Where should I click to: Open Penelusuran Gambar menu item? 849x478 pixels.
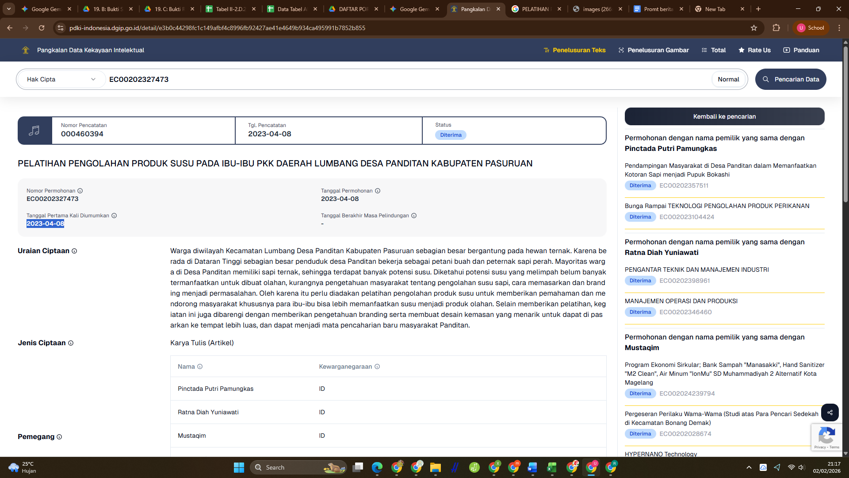click(654, 50)
